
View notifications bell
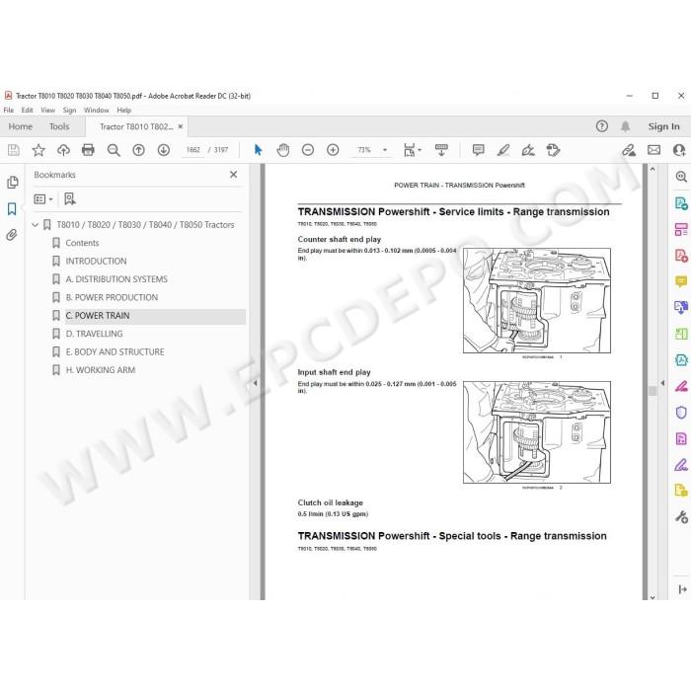(x=625, y=127)
